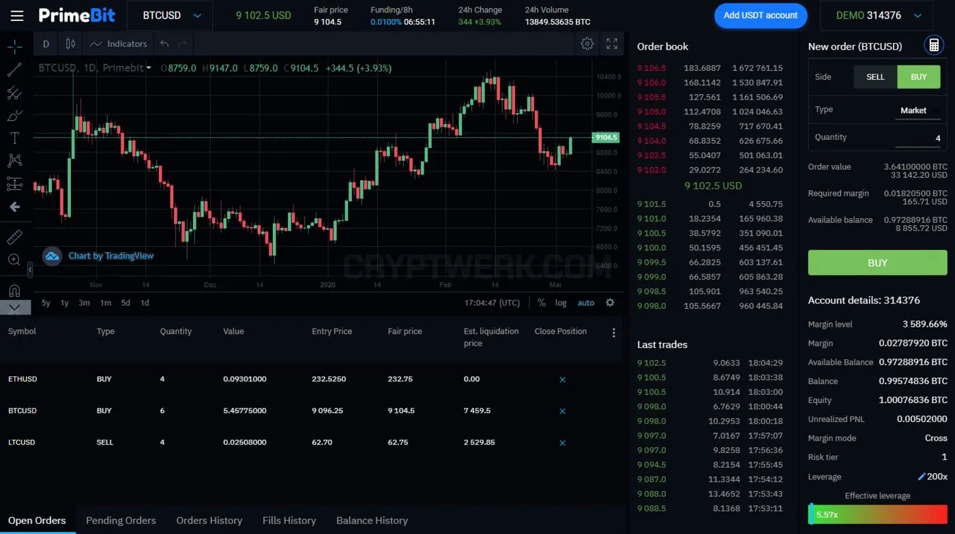Open Chart by TradingView link
Viewport: 955px width, 534px height.
111,256
